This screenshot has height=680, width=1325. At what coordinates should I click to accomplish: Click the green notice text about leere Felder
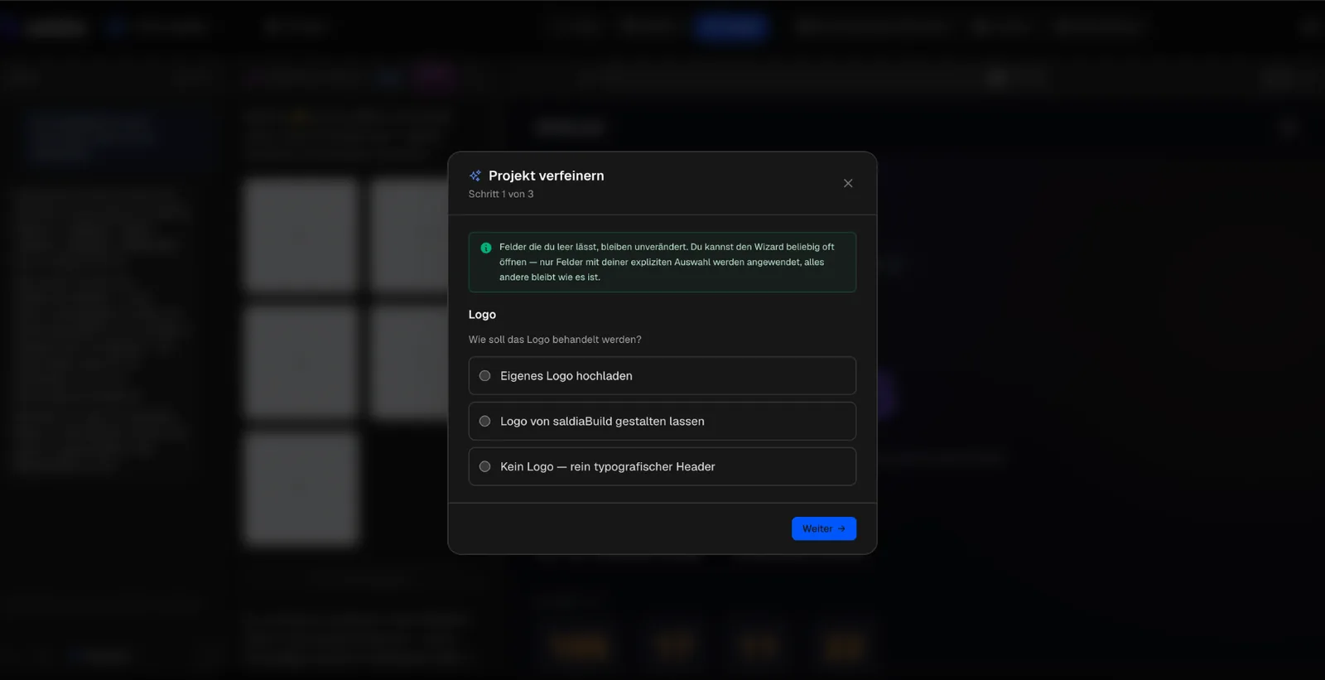pyautogui.click(x=667, y=262)
